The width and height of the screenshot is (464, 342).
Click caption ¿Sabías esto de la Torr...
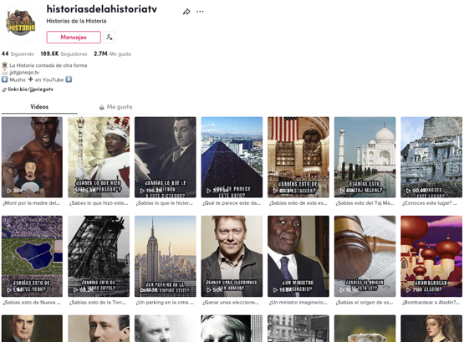pyautogui.click(x=98, y=303)
